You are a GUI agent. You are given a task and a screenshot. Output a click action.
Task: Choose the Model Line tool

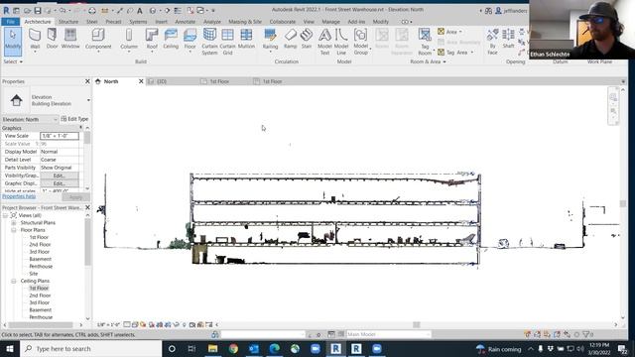coord(341,42)
